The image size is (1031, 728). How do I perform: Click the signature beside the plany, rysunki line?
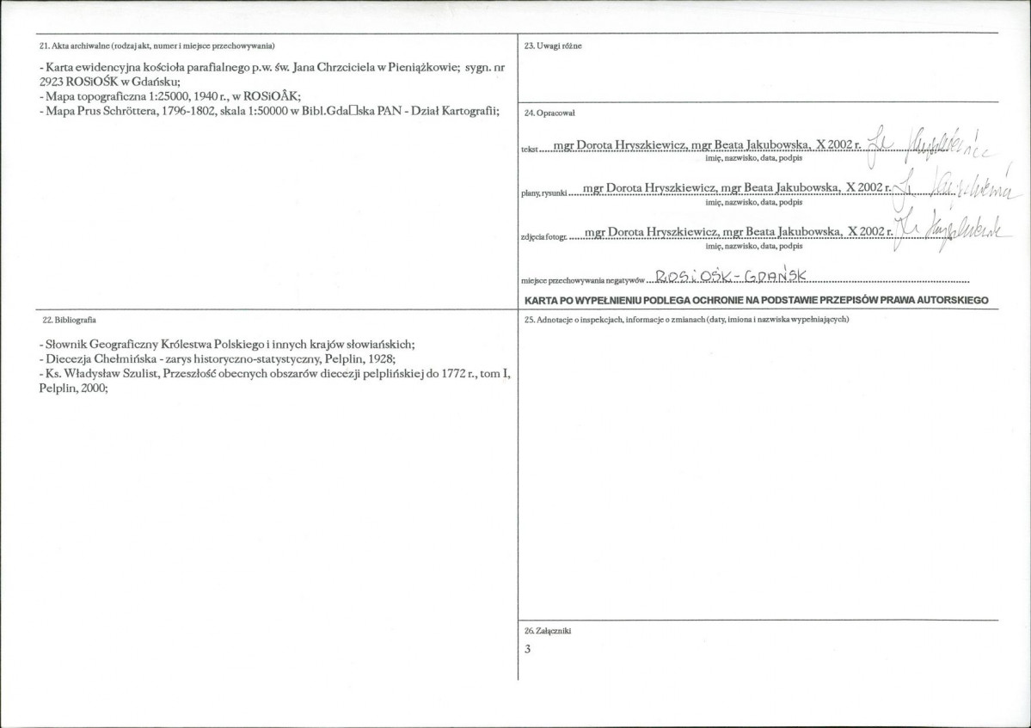coord(955,187)
